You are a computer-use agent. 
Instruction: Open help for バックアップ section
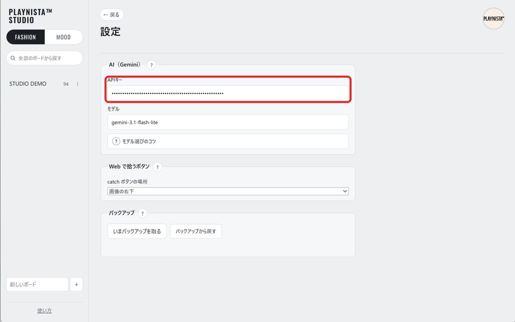[142, 213]
